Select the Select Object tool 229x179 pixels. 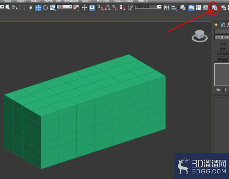click(7, 7)
